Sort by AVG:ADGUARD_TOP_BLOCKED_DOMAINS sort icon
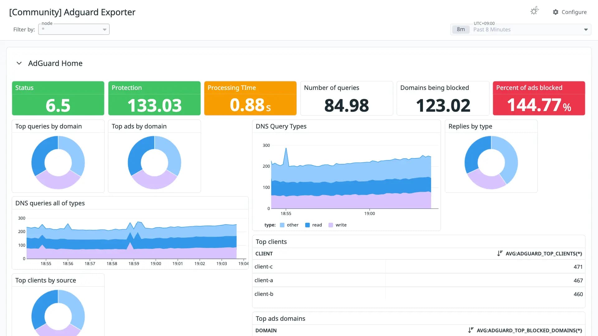 [x=471, y=330]
